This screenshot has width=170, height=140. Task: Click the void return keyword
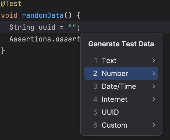(10, 15)
